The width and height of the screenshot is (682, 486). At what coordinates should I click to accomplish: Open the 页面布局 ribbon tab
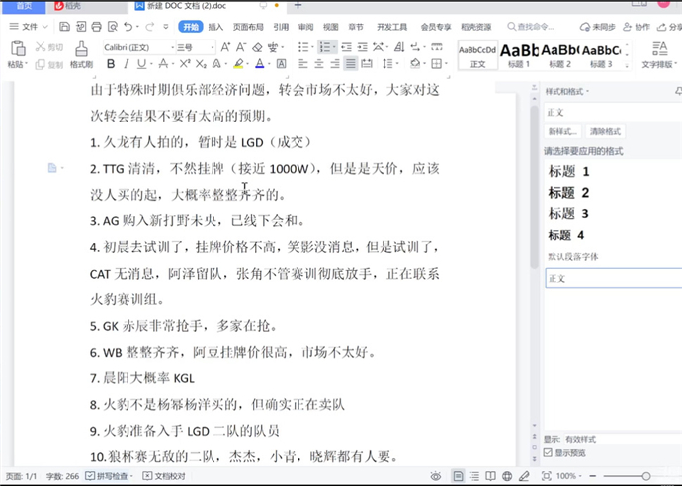pos(248,27)
